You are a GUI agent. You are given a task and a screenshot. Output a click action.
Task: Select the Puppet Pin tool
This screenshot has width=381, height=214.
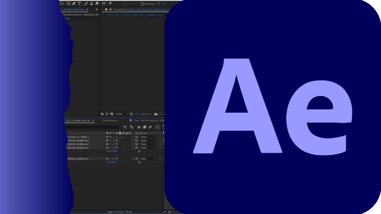pyautogui.click(x=110, y=3)
